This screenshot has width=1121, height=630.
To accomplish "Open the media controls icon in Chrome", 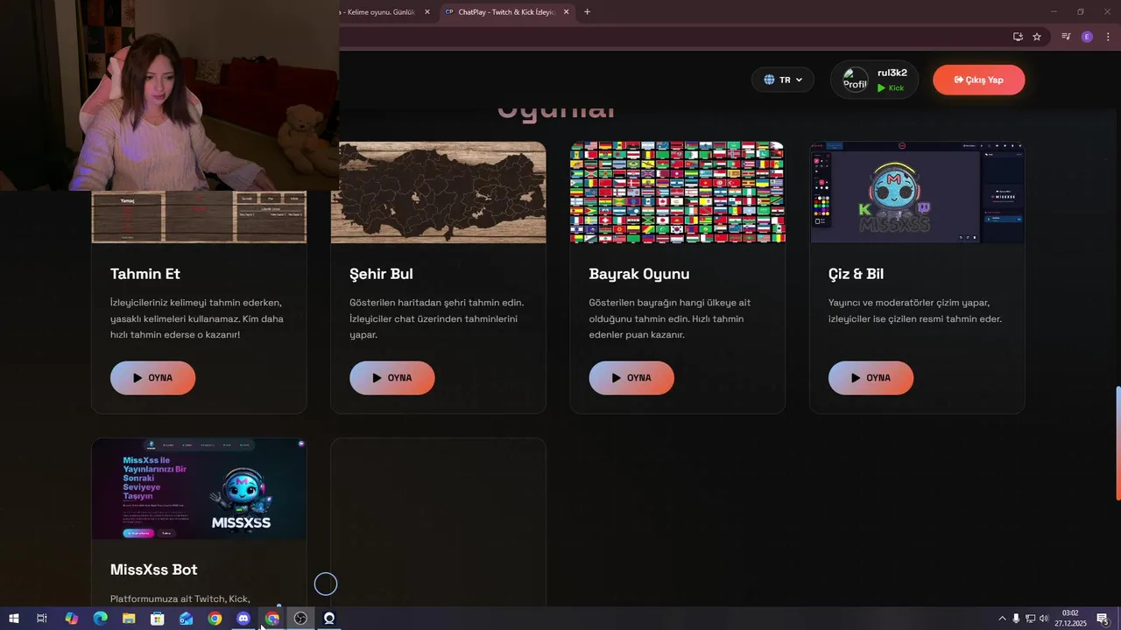I will click(x=1066, y=37).
